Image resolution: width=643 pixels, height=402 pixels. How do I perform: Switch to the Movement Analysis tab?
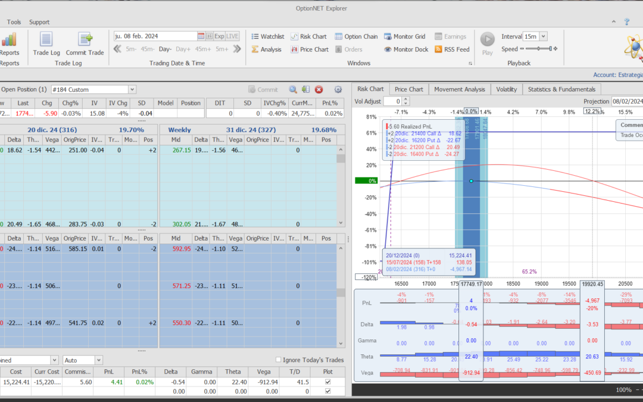459,89
